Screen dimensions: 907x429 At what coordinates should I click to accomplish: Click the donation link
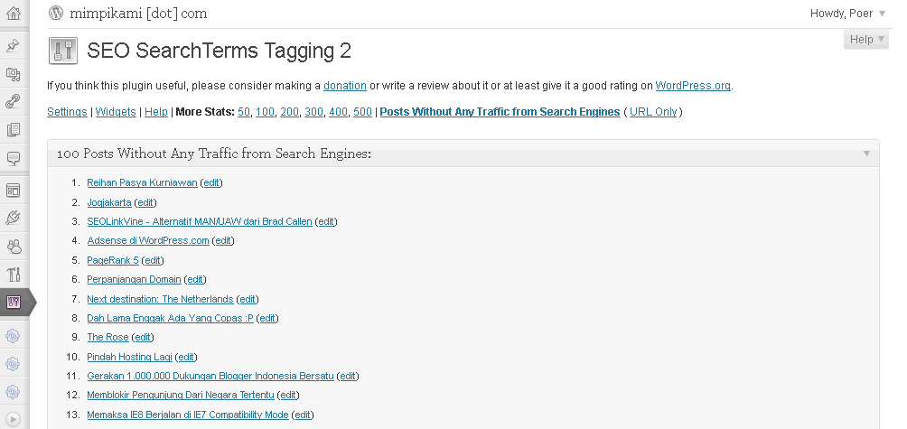pos(345,86)
